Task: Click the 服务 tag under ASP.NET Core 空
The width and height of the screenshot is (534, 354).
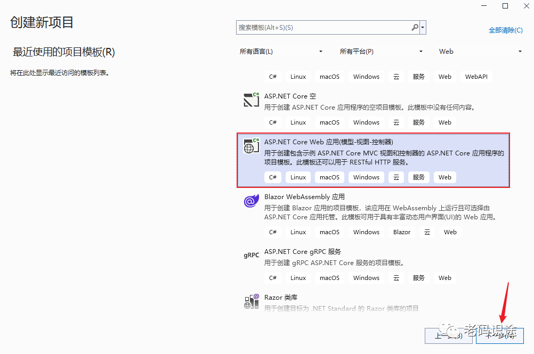Action: coord(418,122)
